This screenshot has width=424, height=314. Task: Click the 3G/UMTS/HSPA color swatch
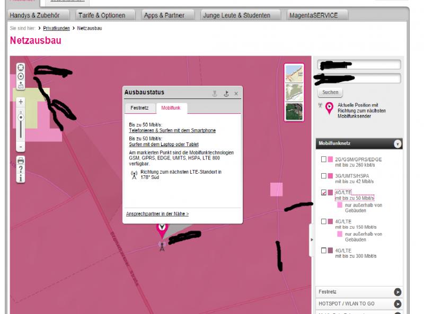pyautogui.click(x=330, y=176)
